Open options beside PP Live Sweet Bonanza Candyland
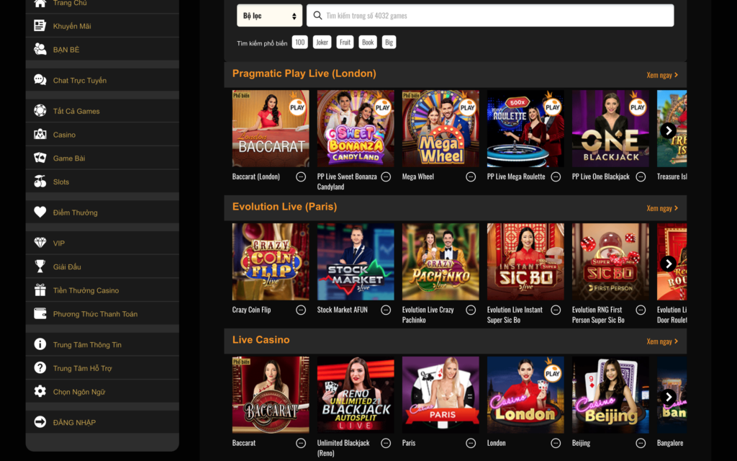 click(x=386, y=177)
